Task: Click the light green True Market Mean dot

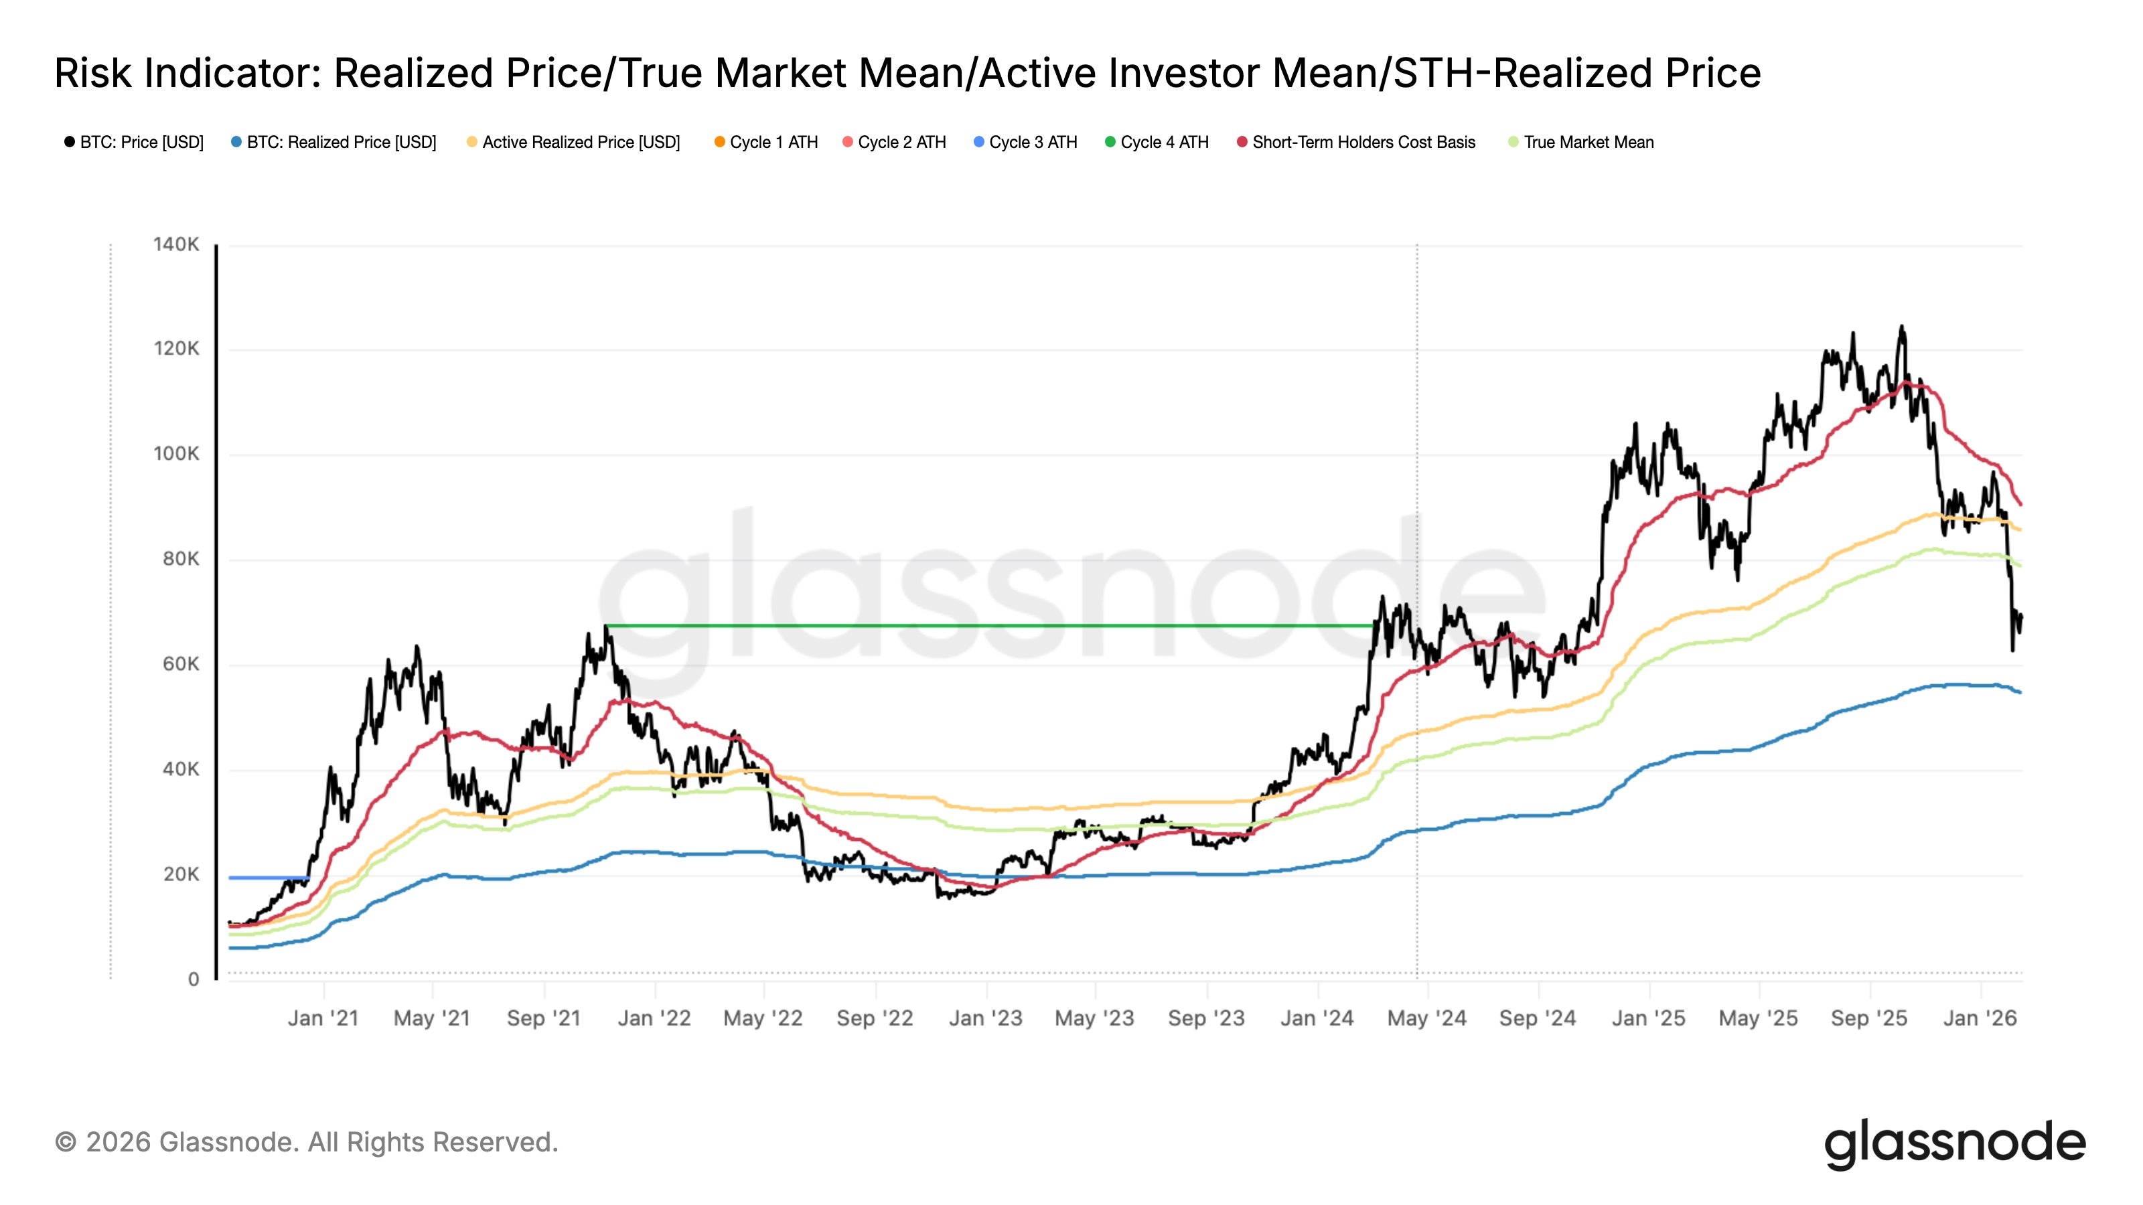Action: coord(1513,142)
